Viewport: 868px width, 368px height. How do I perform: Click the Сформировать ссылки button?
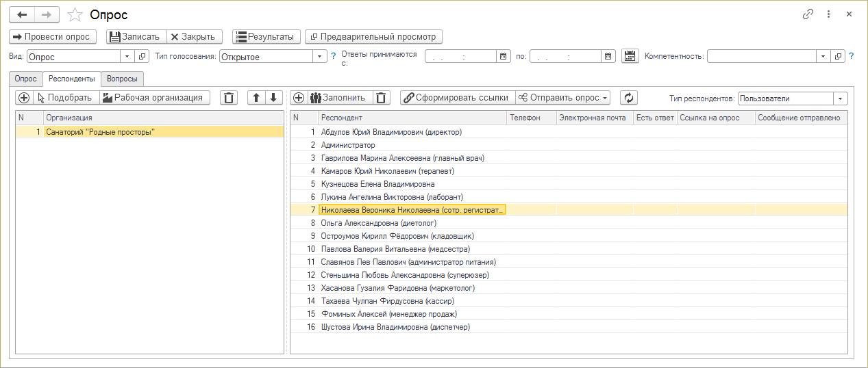pos(456,98)
